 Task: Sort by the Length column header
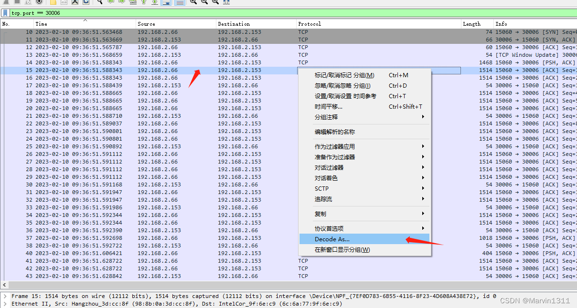[477, 24]
